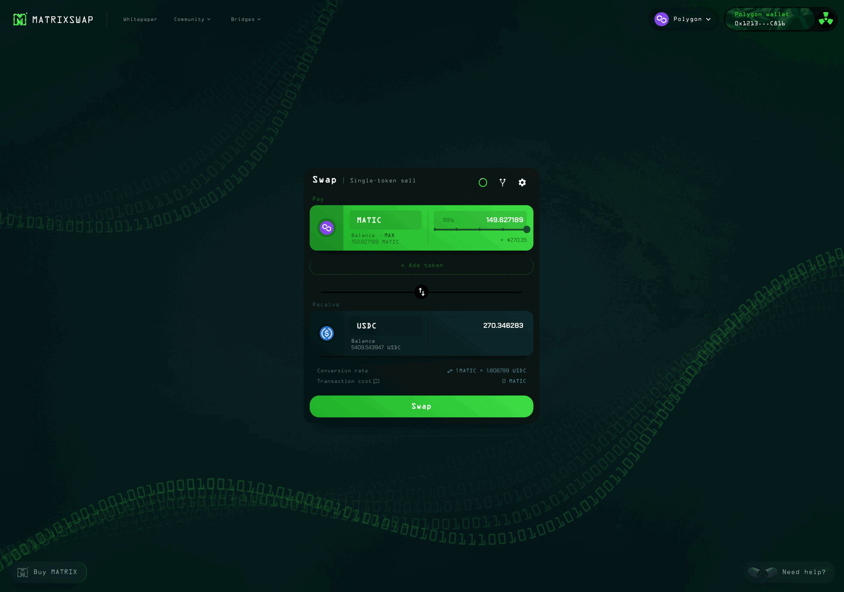Click the Single-token sell label
This screenshot has width=844, height=592.
pos(383,181)
